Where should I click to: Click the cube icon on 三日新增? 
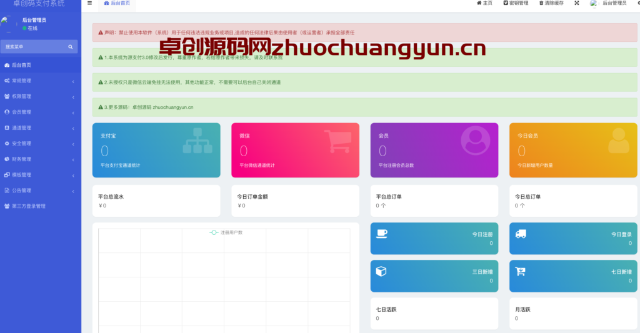click(381, 271)
